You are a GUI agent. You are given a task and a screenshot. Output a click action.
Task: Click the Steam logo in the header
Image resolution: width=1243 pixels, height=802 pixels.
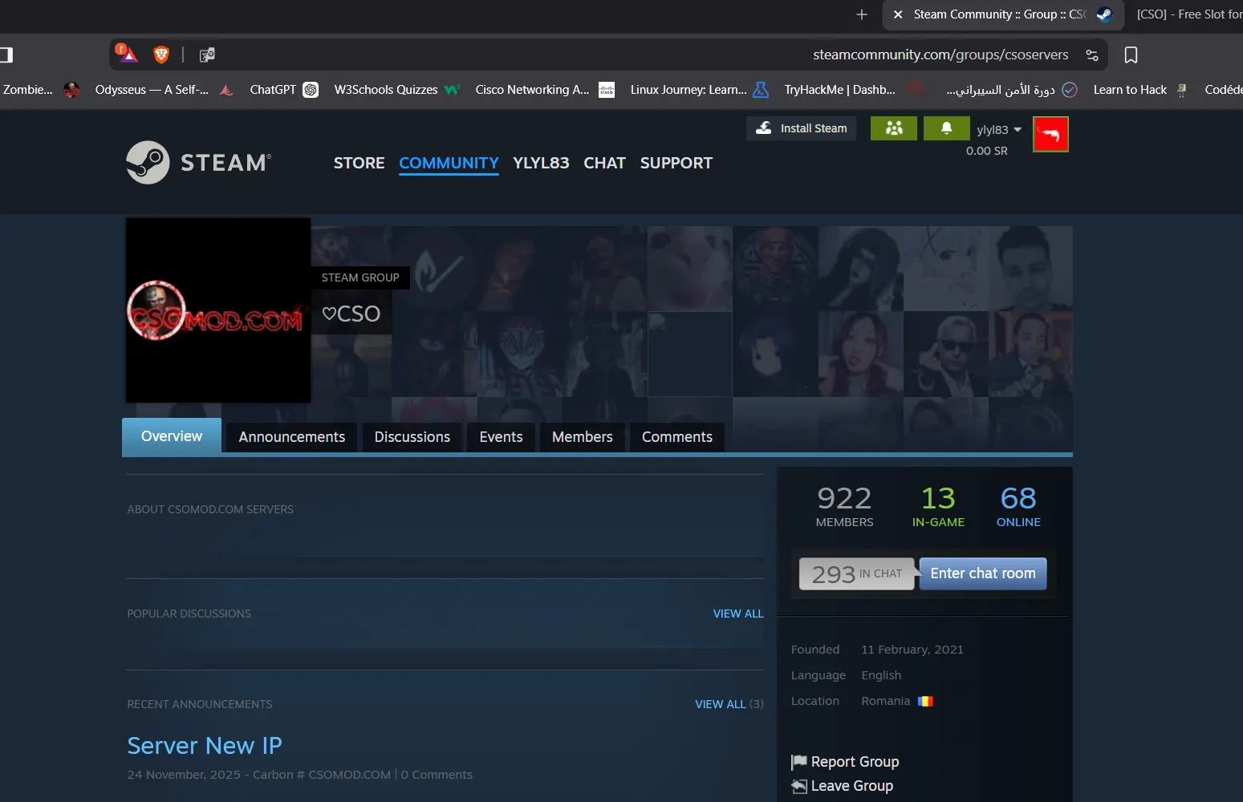[x=199, y=163]
